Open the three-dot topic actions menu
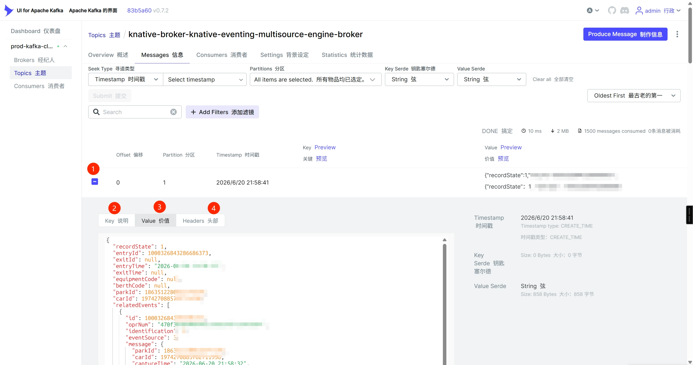 click(677, 34)
